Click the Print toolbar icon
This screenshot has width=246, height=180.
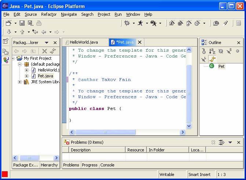coord(39,23)
